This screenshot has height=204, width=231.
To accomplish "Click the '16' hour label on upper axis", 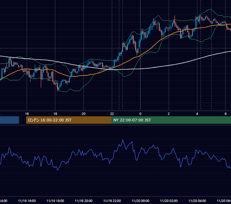I will pyautogui.click(x=27, y=114).
